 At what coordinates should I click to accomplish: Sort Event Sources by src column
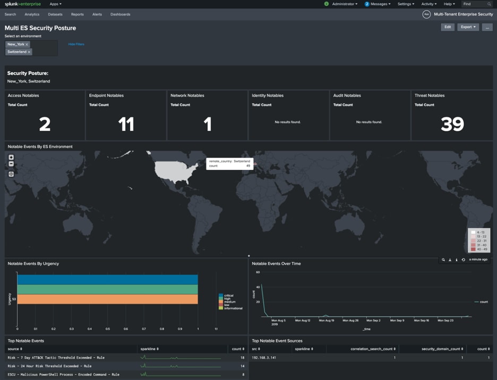click(256, 349)
